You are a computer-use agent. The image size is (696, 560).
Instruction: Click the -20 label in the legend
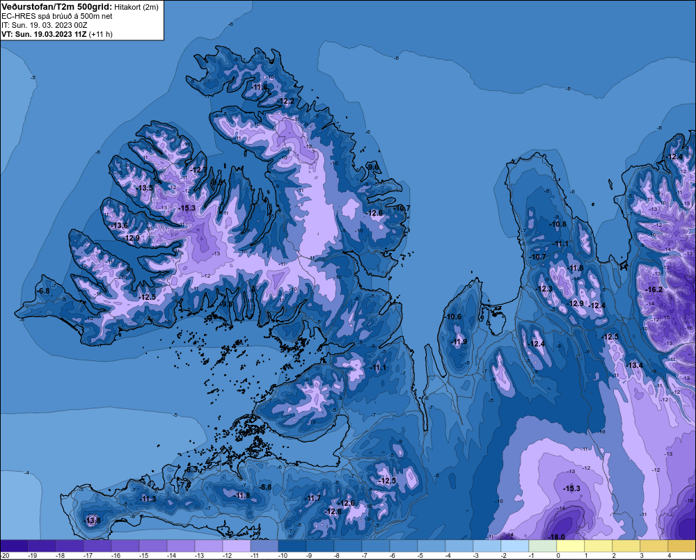click(x=4, y=556)
